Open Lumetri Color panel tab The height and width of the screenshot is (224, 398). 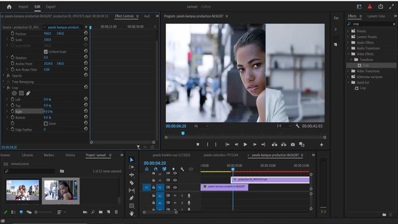[376, 16]
